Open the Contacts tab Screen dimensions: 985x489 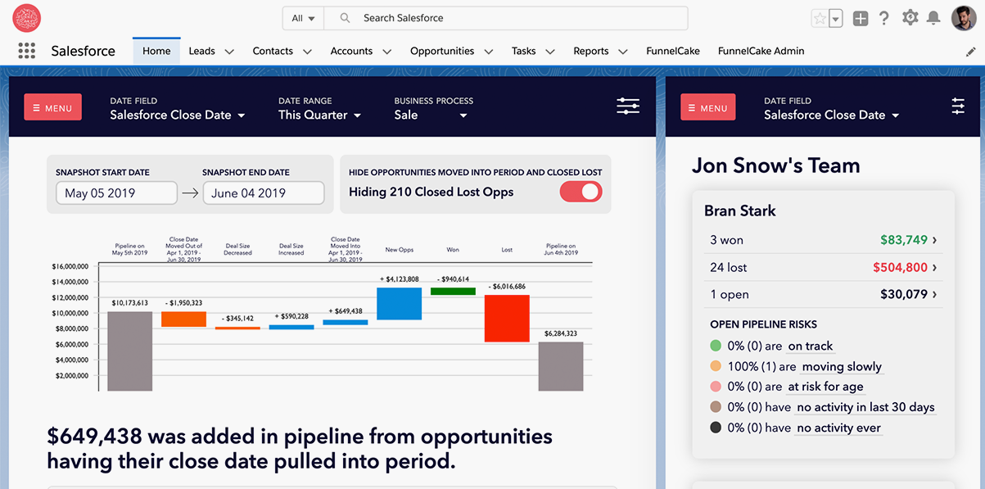[x=273, y=51]
